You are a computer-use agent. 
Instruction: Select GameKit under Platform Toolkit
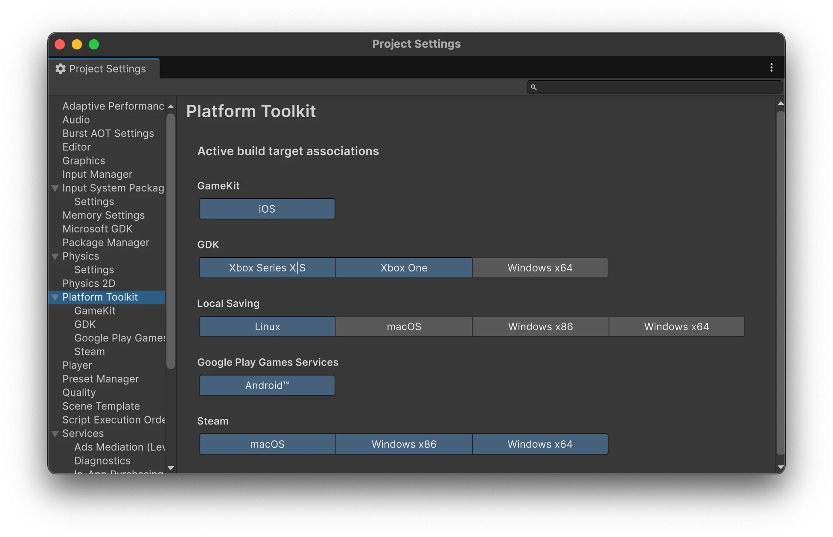pos(95,311)
